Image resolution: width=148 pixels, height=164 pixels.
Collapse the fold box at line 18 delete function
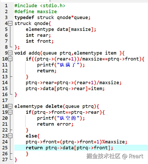[10, 106]
